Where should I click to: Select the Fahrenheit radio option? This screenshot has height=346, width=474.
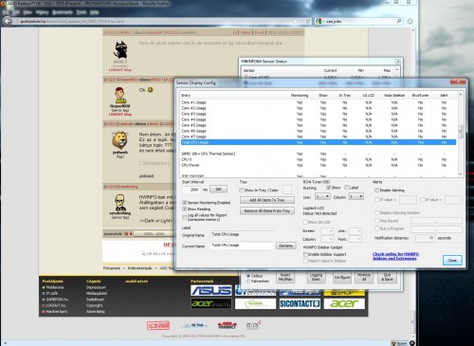[248, 281]
